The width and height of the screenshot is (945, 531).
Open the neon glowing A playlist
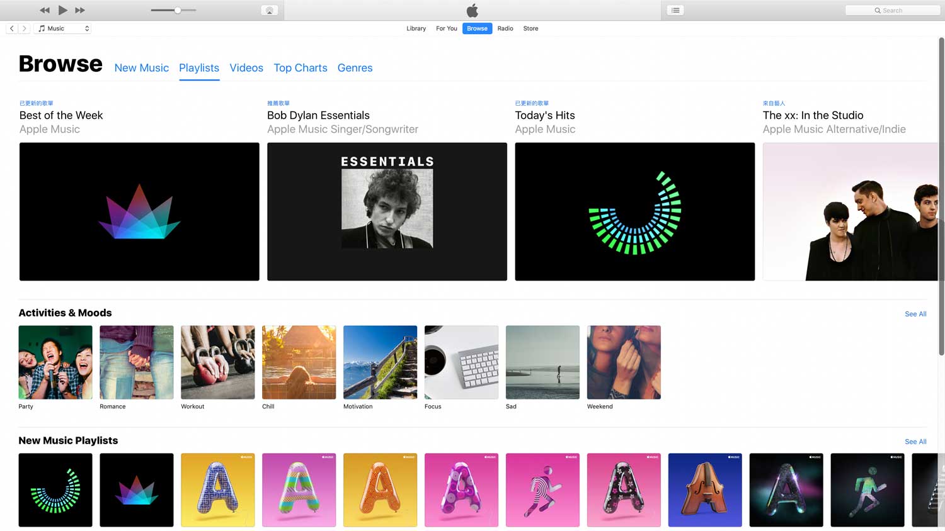(786, 490)
